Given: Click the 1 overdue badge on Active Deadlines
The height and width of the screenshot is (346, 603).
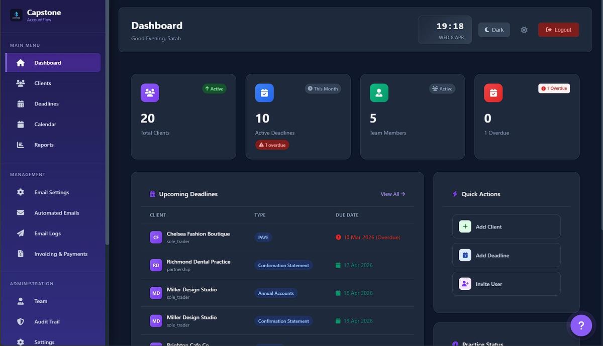Looking at the screenshot, I should tap(272, 144).
